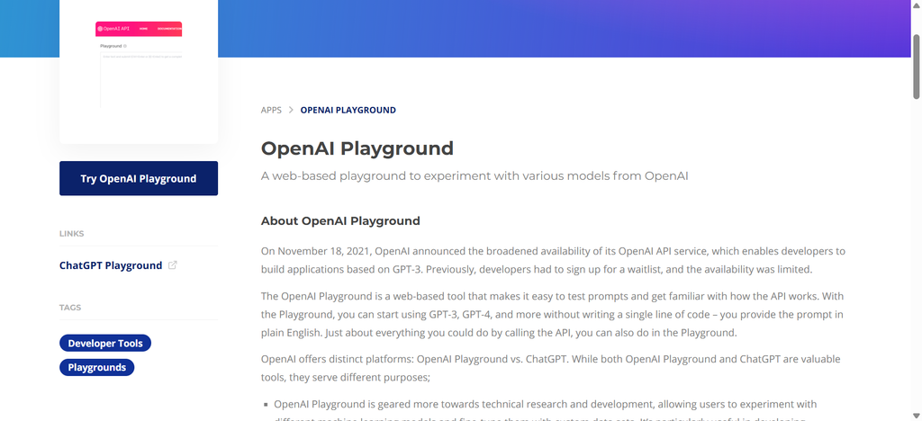This screenshot has height=421, width=922.
Task: Click the OpenAI Playground page heading
Action: 357,148
